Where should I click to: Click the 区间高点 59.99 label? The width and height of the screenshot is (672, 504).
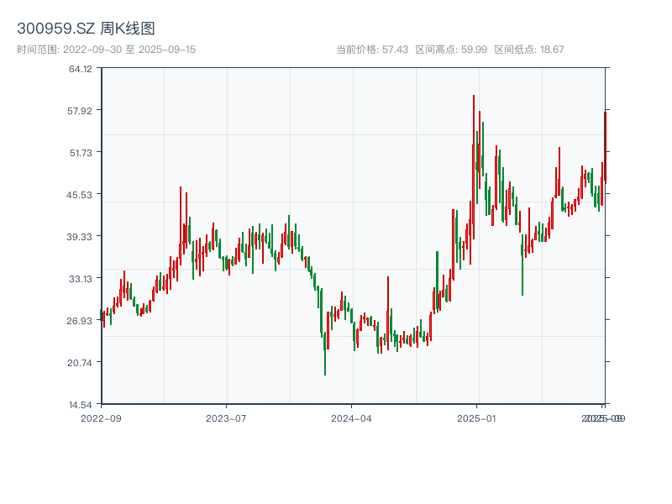451,50
